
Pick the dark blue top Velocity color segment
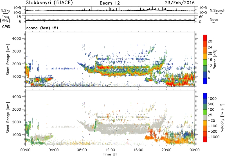[205, 97]
